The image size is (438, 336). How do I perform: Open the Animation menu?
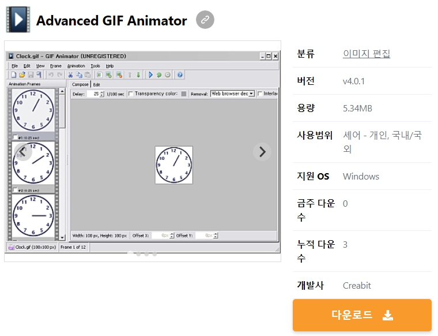pos(76,66)
